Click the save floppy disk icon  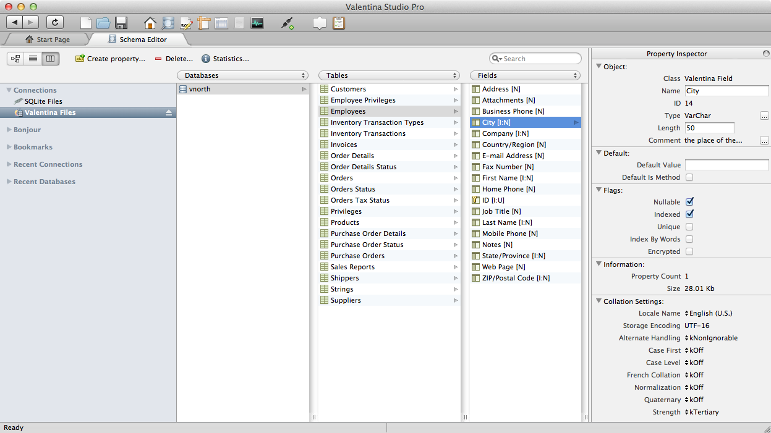(x=121, y=23)
